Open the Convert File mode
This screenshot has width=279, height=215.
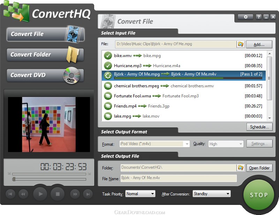tap(45, 34)
